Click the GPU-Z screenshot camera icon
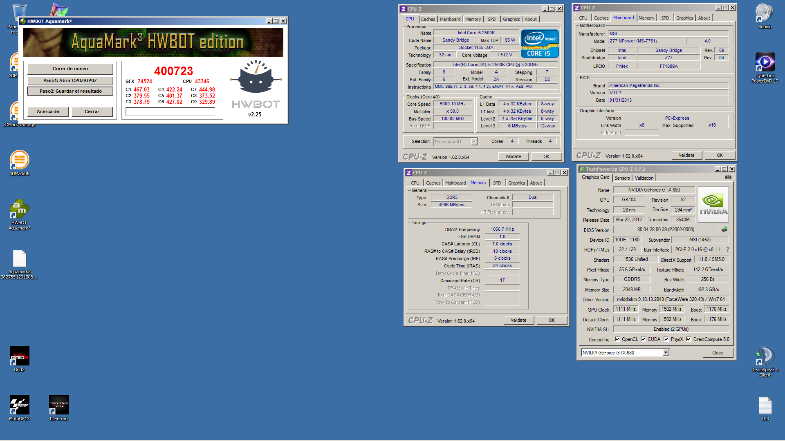Image resolution: width=785 pixels, height=441 pixels. pos(728,177)
